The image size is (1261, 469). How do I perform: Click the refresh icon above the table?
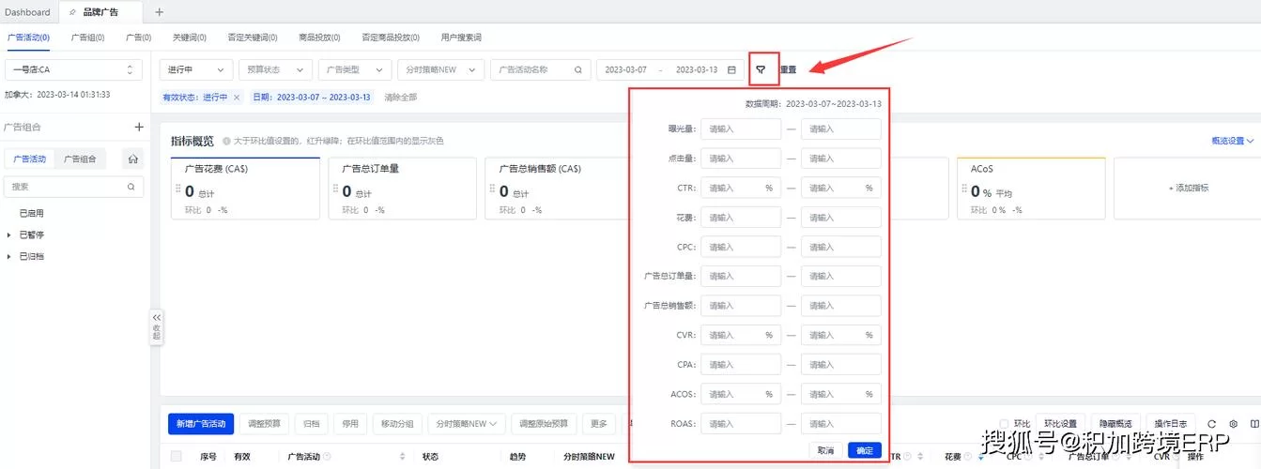click(1211, 424)
